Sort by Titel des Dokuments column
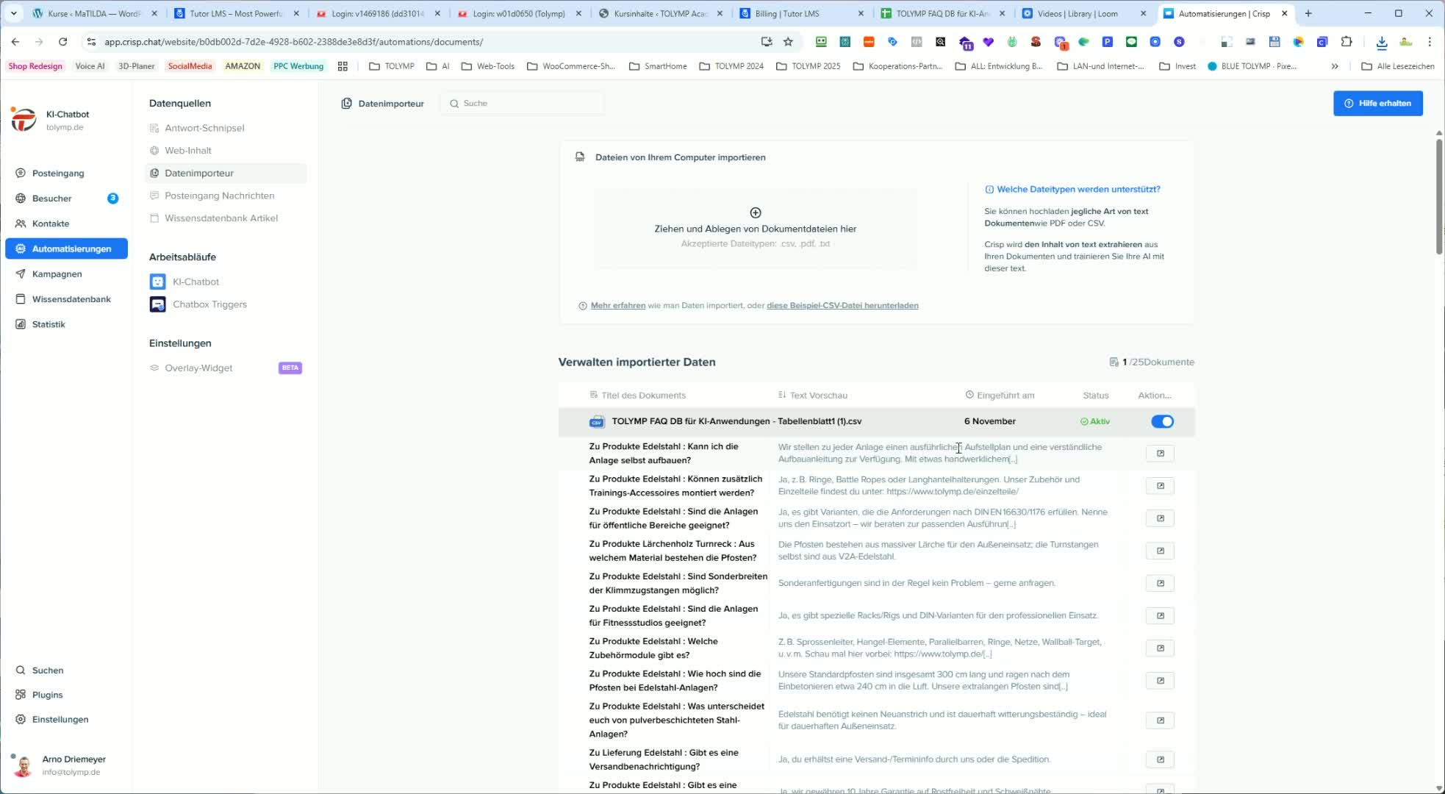1445x794 pixels. (642, 396)
